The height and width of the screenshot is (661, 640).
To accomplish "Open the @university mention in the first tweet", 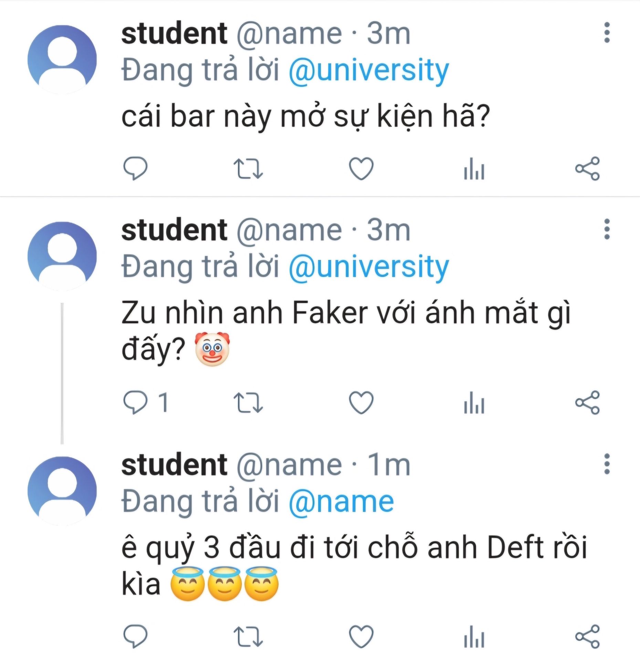I will (369, 71).
